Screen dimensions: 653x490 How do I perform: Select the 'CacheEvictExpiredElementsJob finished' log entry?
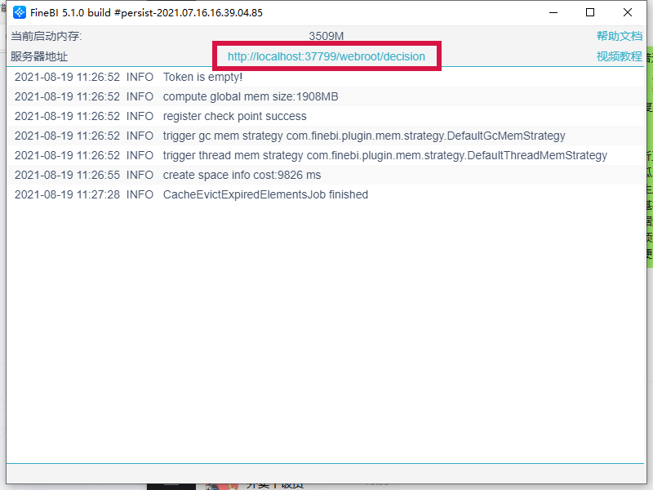point(325,194)
